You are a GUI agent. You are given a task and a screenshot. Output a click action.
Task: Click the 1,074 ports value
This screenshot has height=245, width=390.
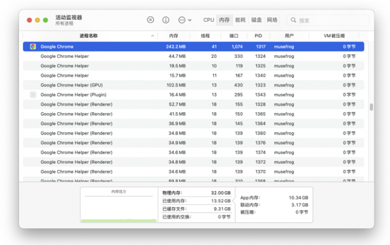pyautogui.click(x=237, y=47)
